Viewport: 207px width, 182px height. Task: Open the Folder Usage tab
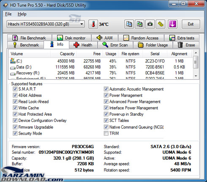(x=153, y=45)
